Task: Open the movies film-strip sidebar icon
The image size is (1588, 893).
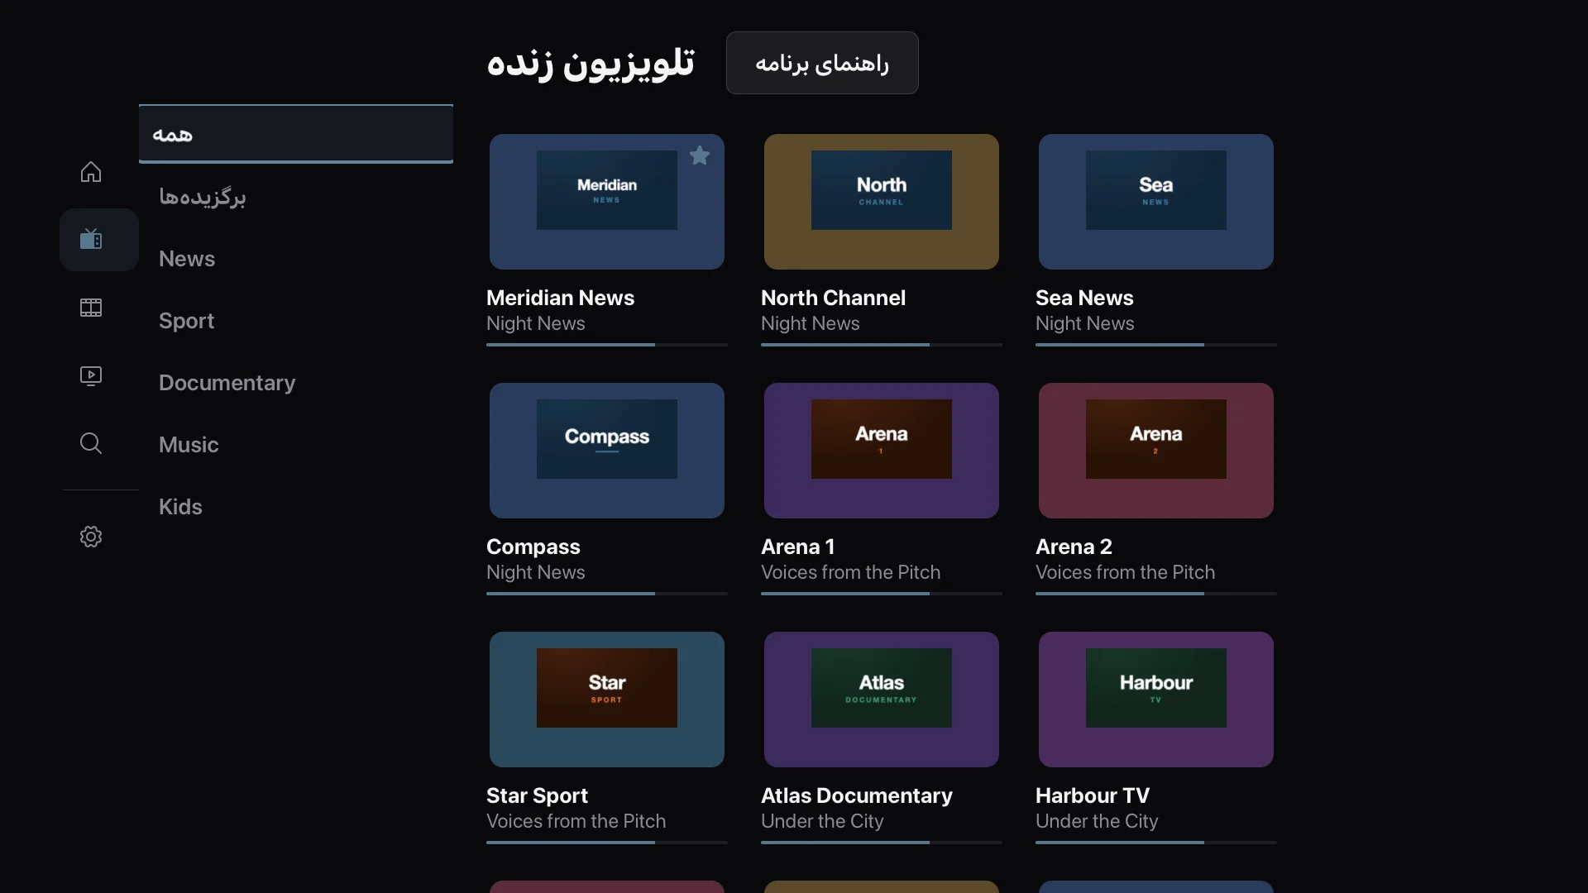Action: [x=91, y=308]
